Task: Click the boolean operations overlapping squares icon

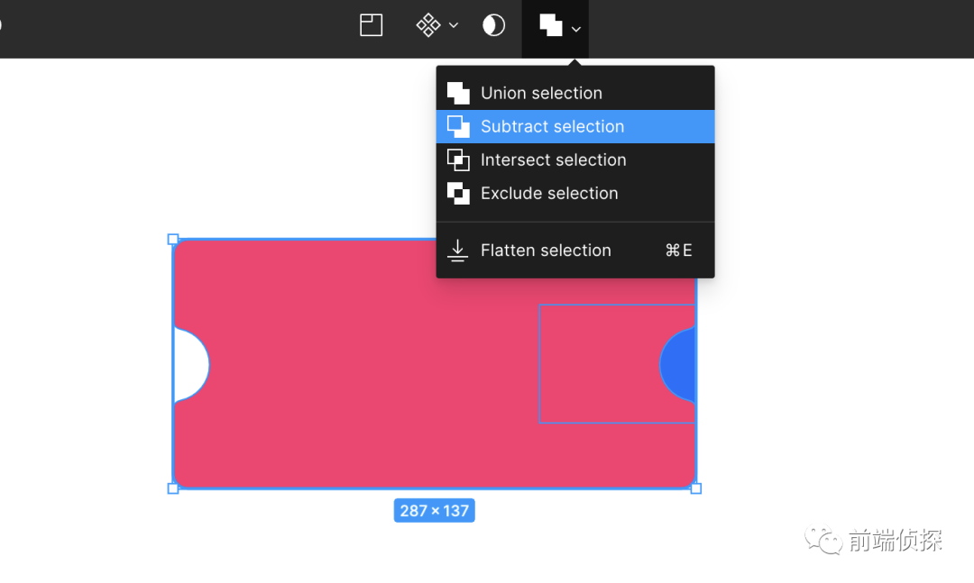Action: (550, 25)
